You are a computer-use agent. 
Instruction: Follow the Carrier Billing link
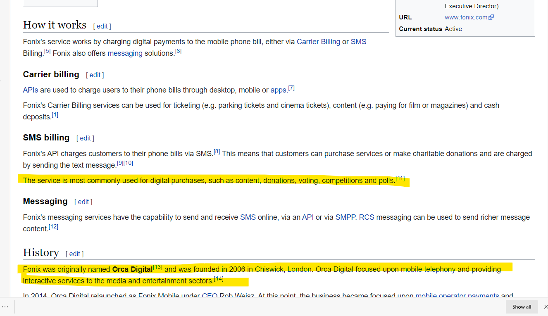[x=318, y=42]
